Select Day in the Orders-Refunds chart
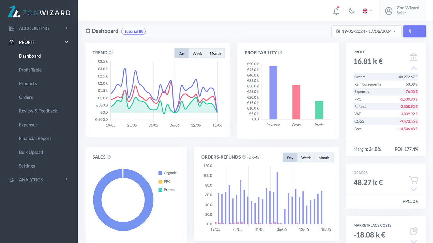This screenshot has width=433, height=243. (x=290, y=158)
